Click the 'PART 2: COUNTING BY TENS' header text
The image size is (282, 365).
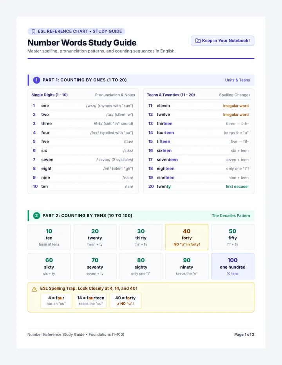coord(87,215)
